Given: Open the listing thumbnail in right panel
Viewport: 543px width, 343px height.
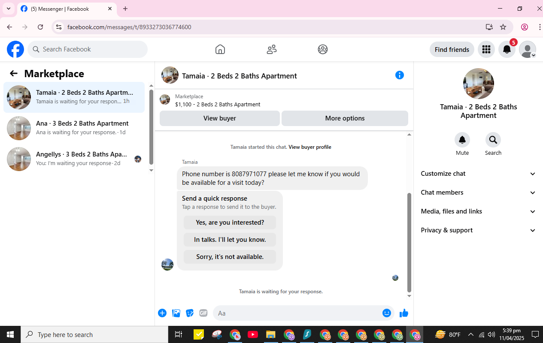Looking at the screenshot, I should tap(479, 84).
